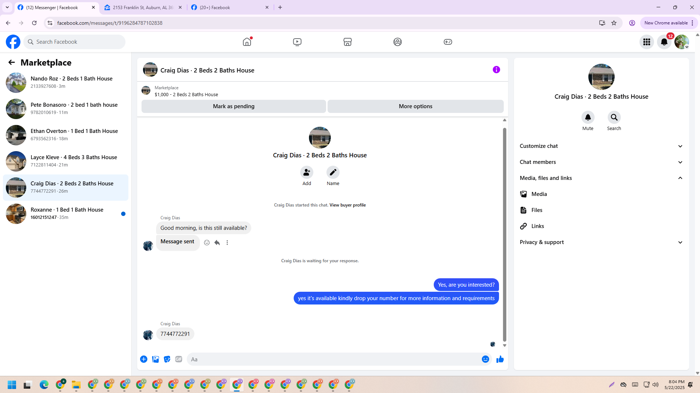Screen dimensions: 700x393
Task: Open Files in the info panel
Action: pos(602,210)
